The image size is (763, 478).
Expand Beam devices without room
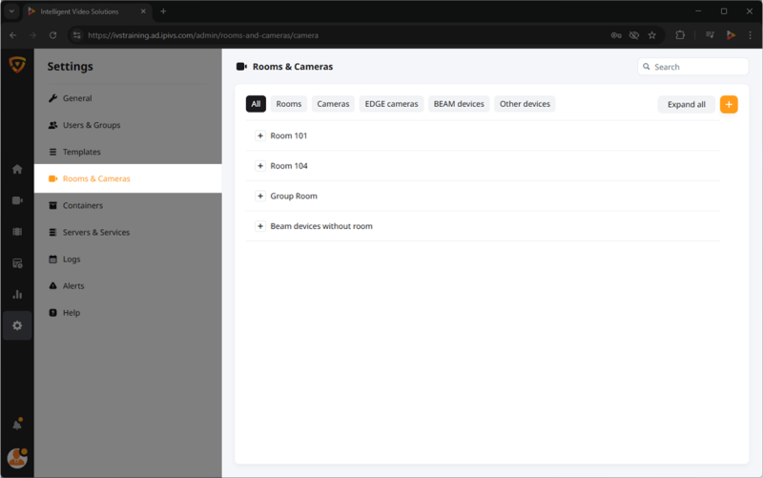click(x=260, y=226)
